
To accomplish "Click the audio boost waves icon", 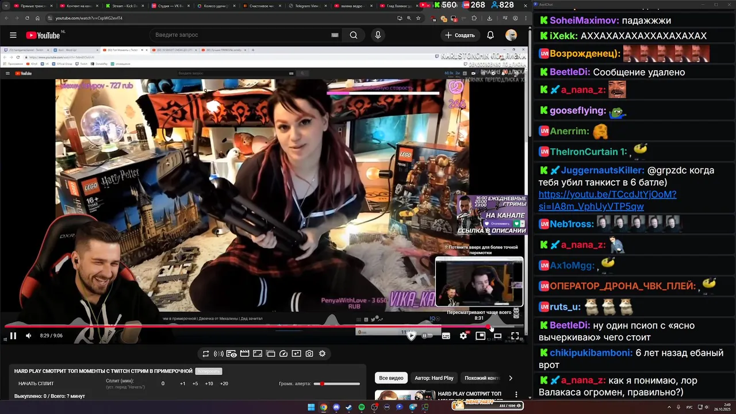I will tap(218, 354).
